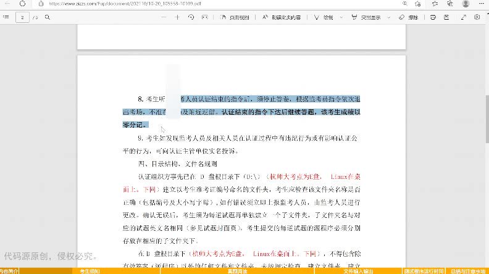The width and height of the screenshot is (489, 274).
Task: Click the browser profile avatar
Action: (x=466, y=4)
